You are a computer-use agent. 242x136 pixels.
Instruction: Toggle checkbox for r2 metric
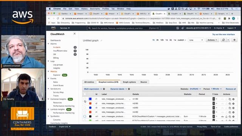click(85, 103)
